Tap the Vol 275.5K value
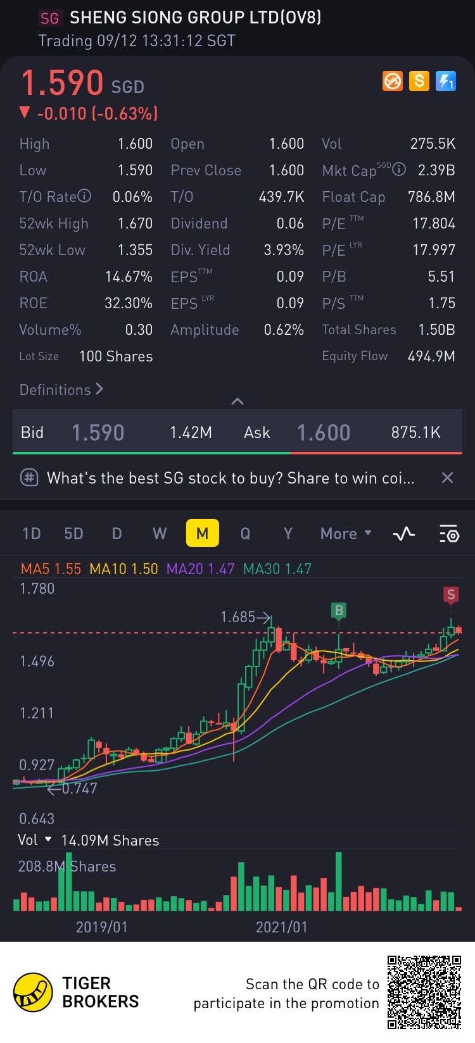475x1043 pixels. pyautogui.click(x=433, y=144)
